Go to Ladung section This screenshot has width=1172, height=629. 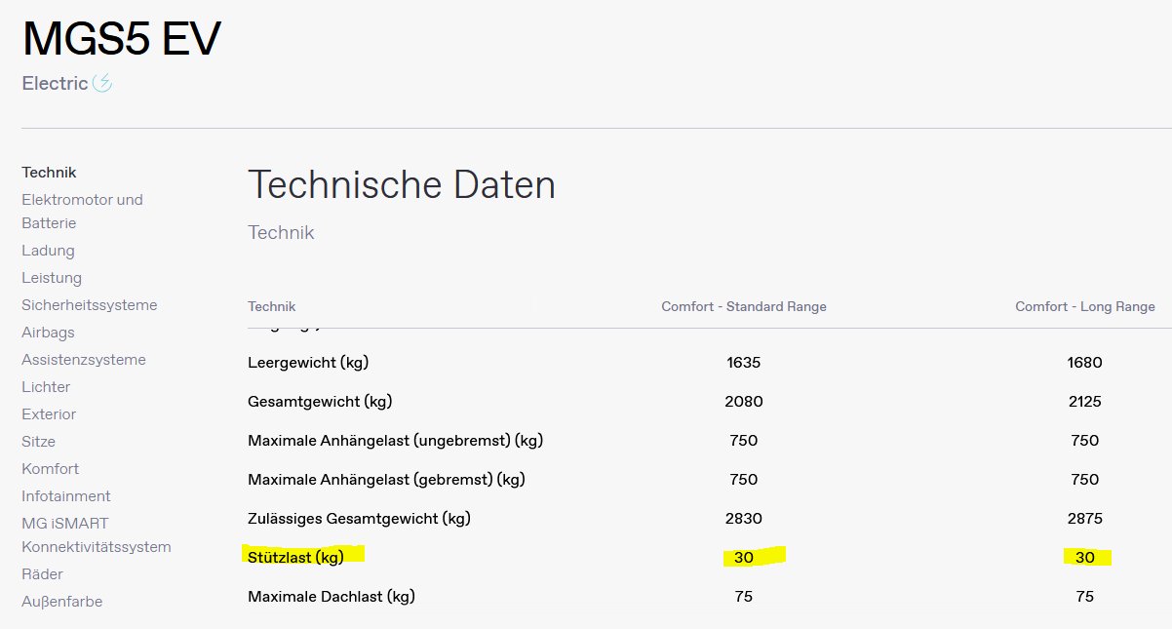48,251
